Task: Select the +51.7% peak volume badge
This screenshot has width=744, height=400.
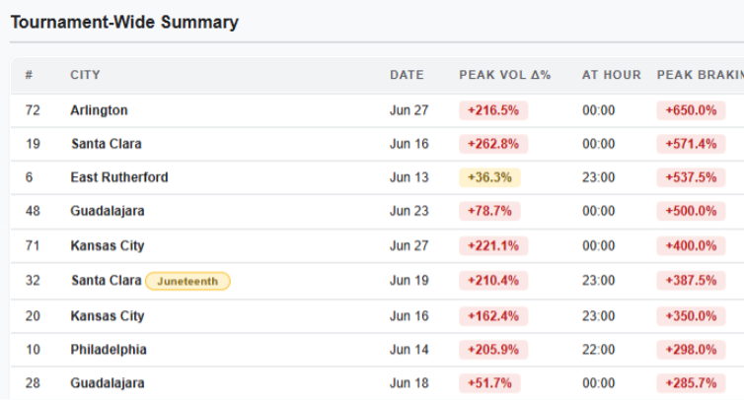Action: tap(489, 383)
